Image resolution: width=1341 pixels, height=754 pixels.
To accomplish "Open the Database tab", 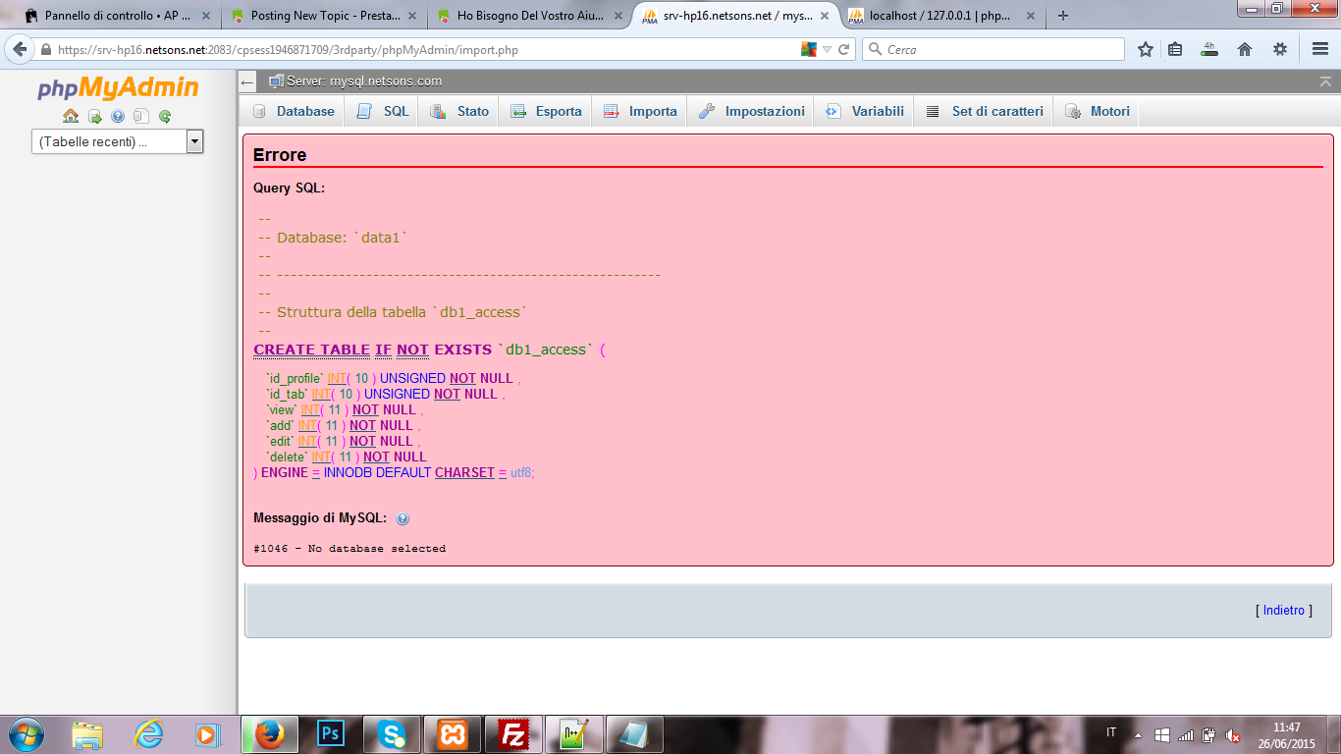I will click(x=293, y=112).
